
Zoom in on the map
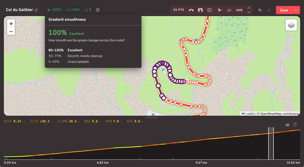(x=11, y=24)
